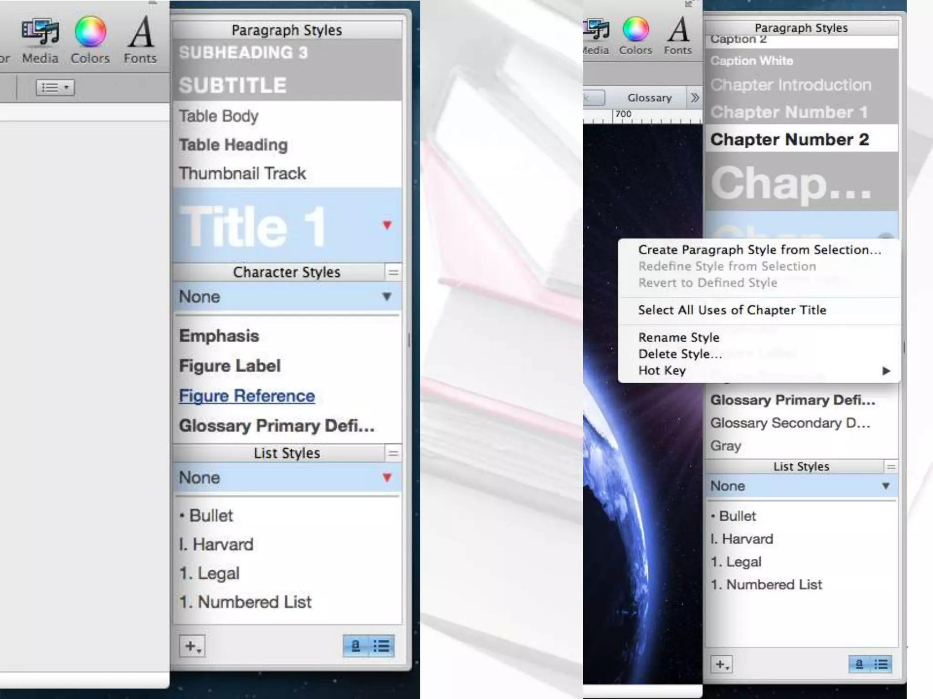
Task: Toggle character styles display in left drawer
Action: click(x=356, y=646)
